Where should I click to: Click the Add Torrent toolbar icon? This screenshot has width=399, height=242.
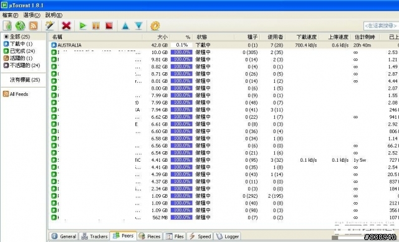pos(7,26)
